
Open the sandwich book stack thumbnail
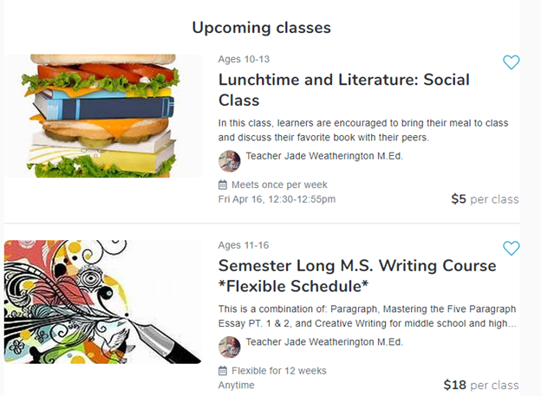pyautogui.click(x=103, y=116)
